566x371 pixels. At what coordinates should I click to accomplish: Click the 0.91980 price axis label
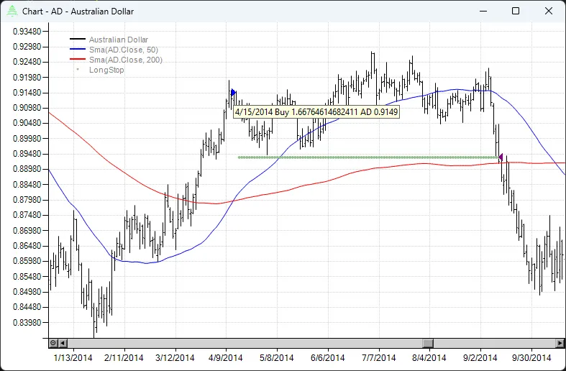[x=27, y=78]
